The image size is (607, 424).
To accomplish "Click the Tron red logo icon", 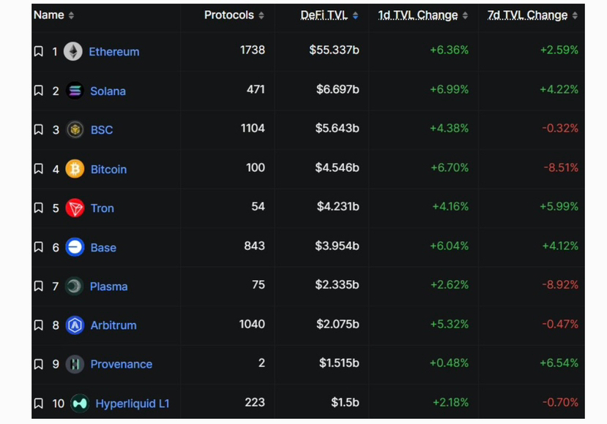I will click(75, 208).
